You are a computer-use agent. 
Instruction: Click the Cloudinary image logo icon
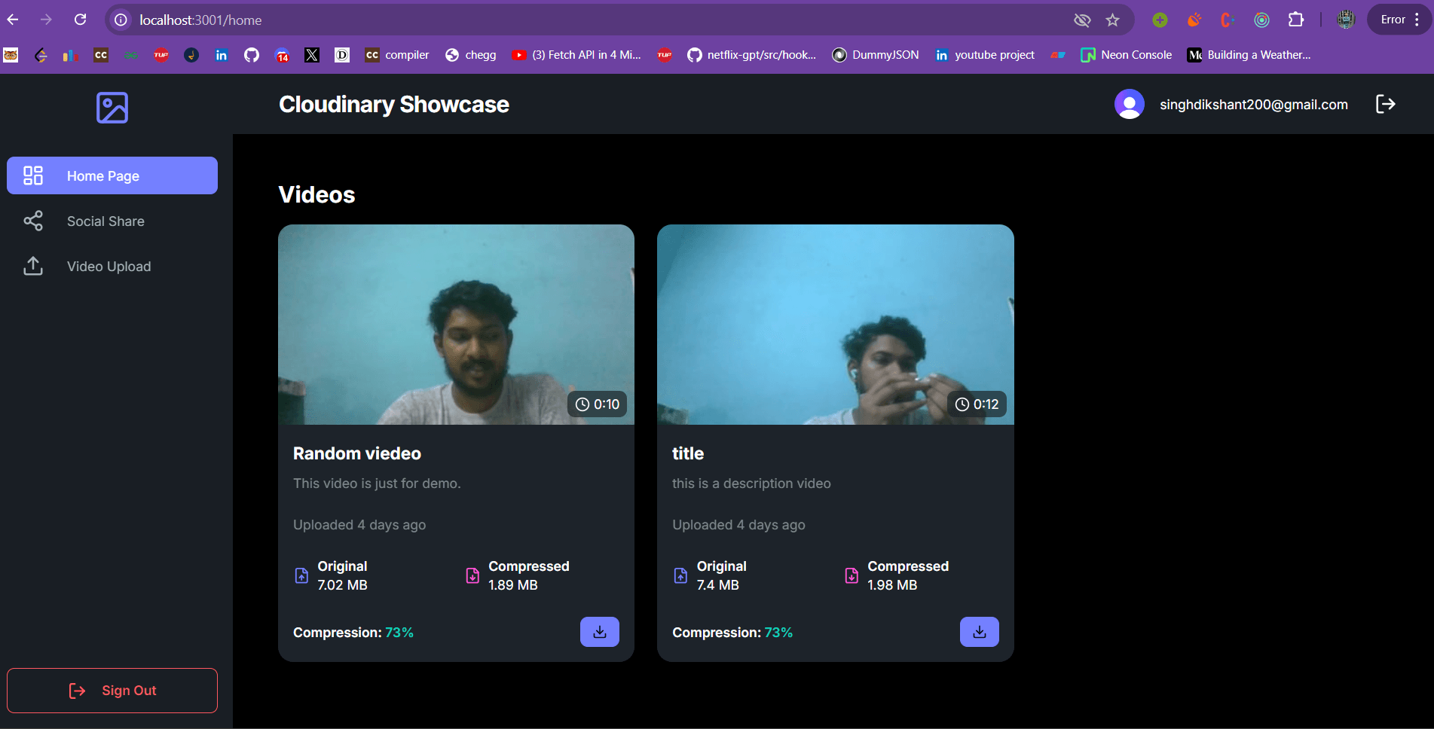pyautogui.click(x=112, y=108)
